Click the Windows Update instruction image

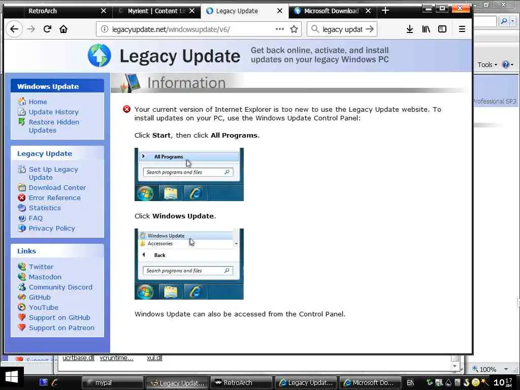(189, 264)
